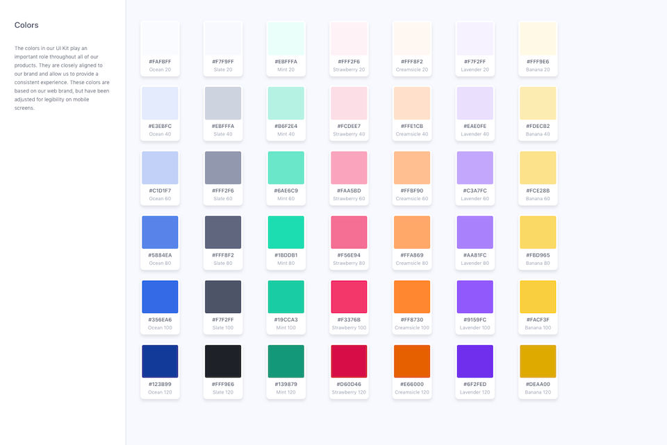667x445 pixels.
Task: Click the Ocean 80 blue swatch
Action: pyautogui.click(x=160, y=232)
